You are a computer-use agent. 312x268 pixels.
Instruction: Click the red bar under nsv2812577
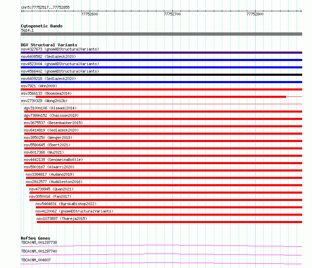click(x=164, y=185)
